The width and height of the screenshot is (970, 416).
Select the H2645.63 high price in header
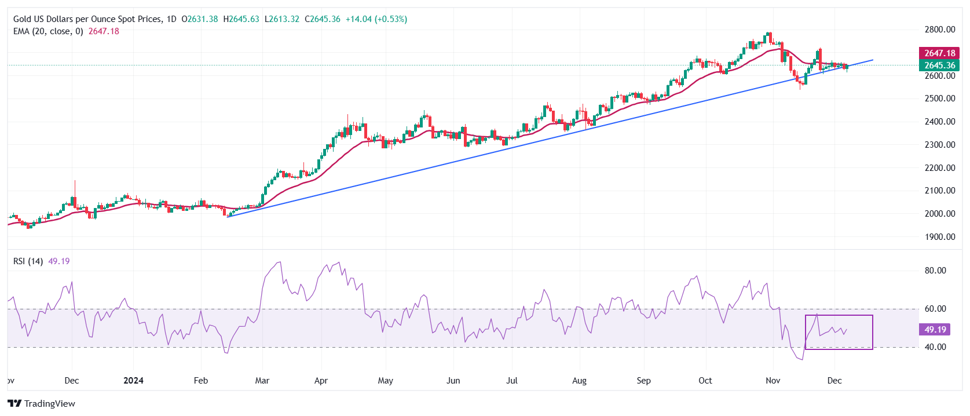pos(241,19)
